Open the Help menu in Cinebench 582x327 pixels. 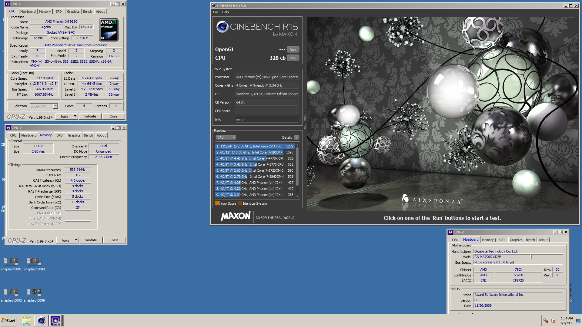point(225,12)
